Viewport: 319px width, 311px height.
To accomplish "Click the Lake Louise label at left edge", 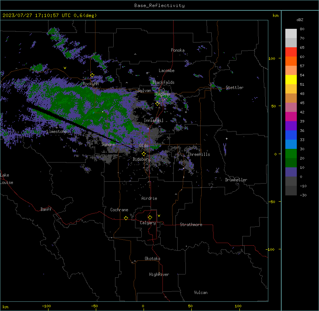I will pyautogui.click(x=6, y=179).
